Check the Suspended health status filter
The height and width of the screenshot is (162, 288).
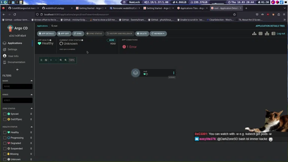point(5,148)
